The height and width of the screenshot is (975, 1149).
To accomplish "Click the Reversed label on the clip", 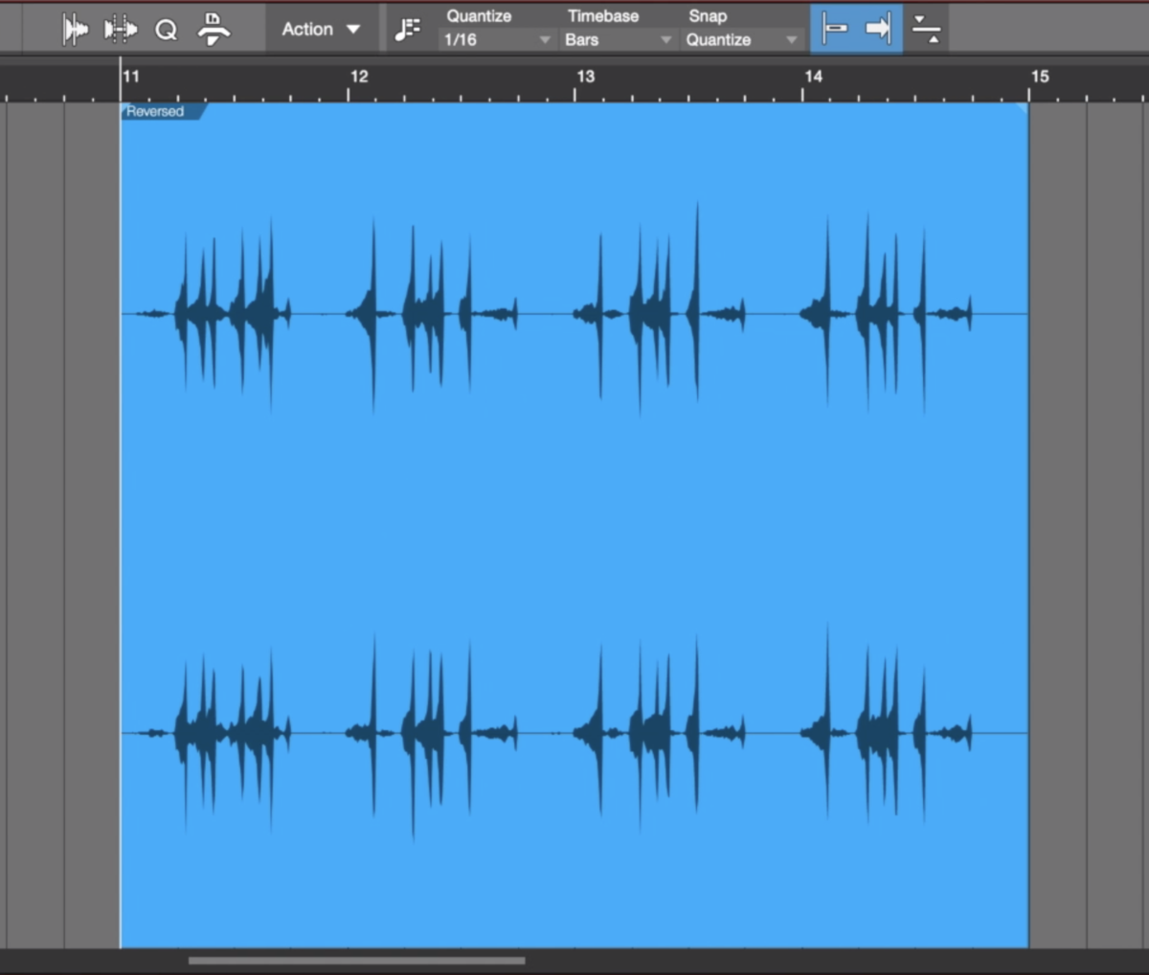I will pyautogui.click(x=155, y=112).
